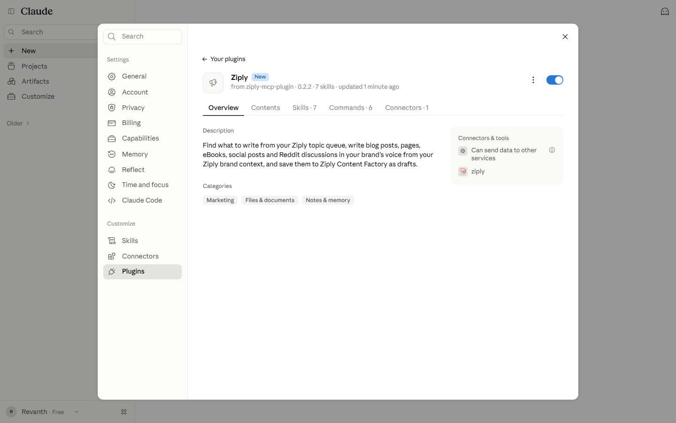Open Skills customize icon
676x423 pixels.
112,241
